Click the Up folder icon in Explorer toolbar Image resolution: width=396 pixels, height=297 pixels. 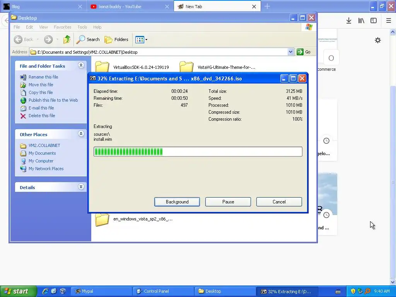(67, 39)
